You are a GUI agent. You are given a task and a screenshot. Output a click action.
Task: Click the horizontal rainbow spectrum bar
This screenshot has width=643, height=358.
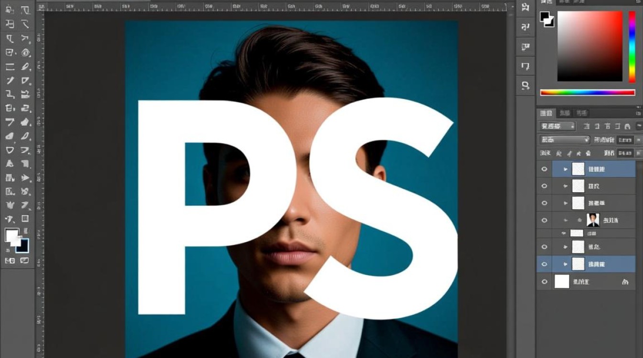(588, 93)
